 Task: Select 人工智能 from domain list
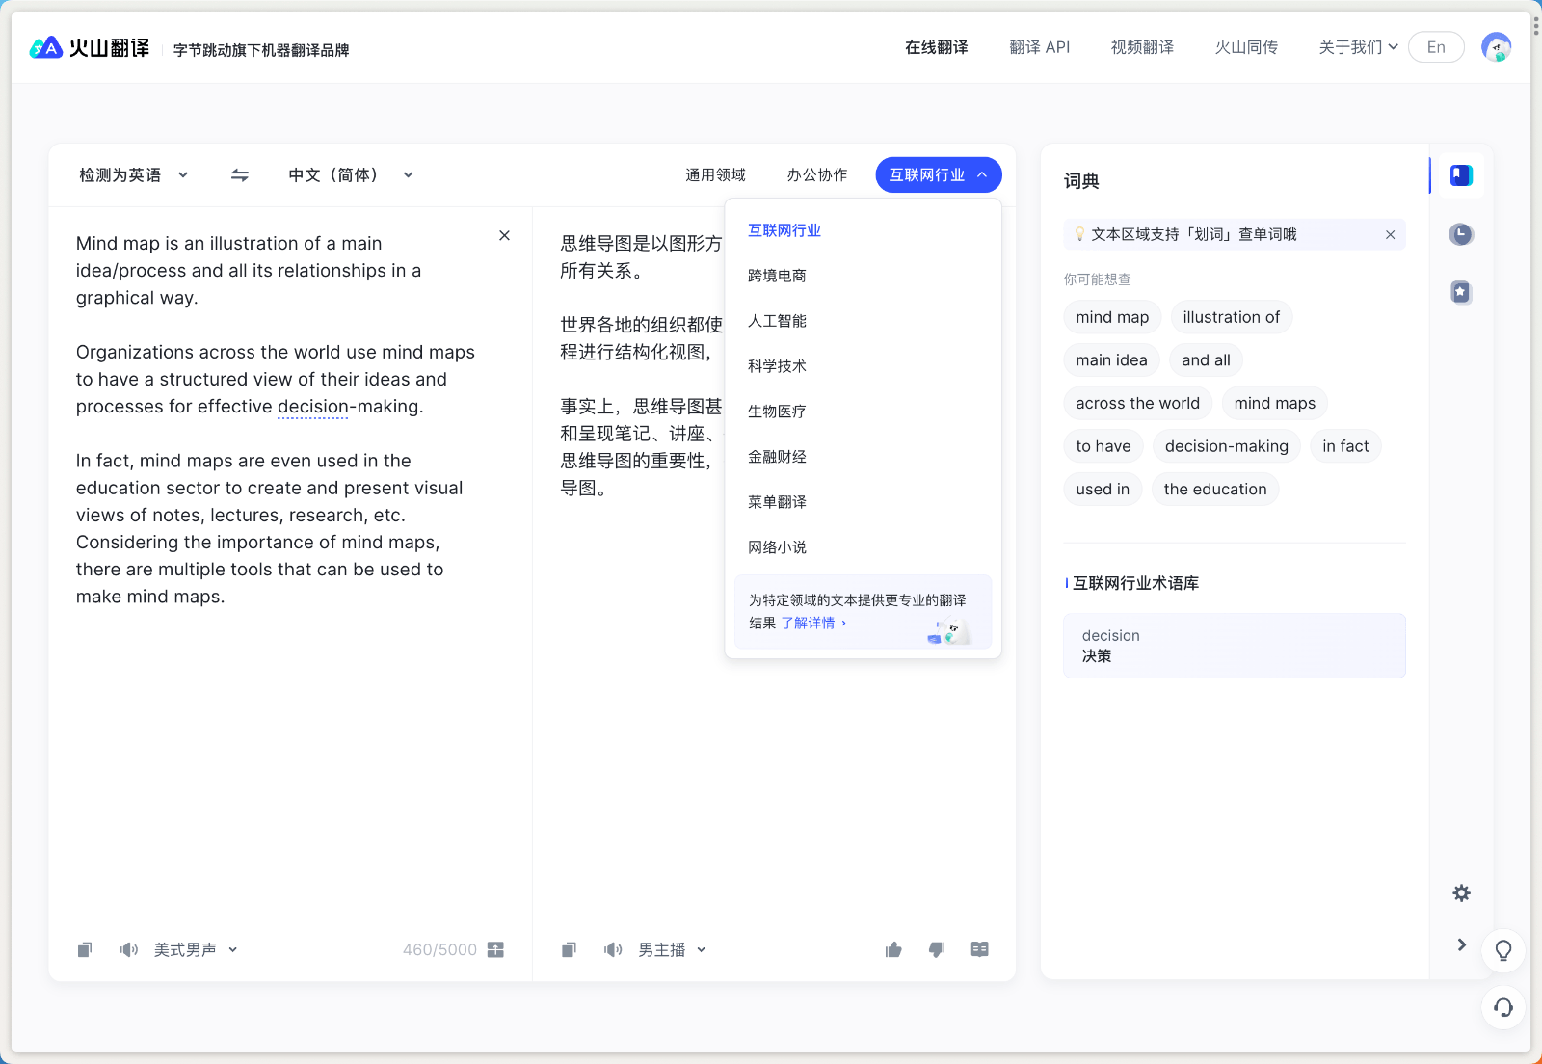click(777, 321)
